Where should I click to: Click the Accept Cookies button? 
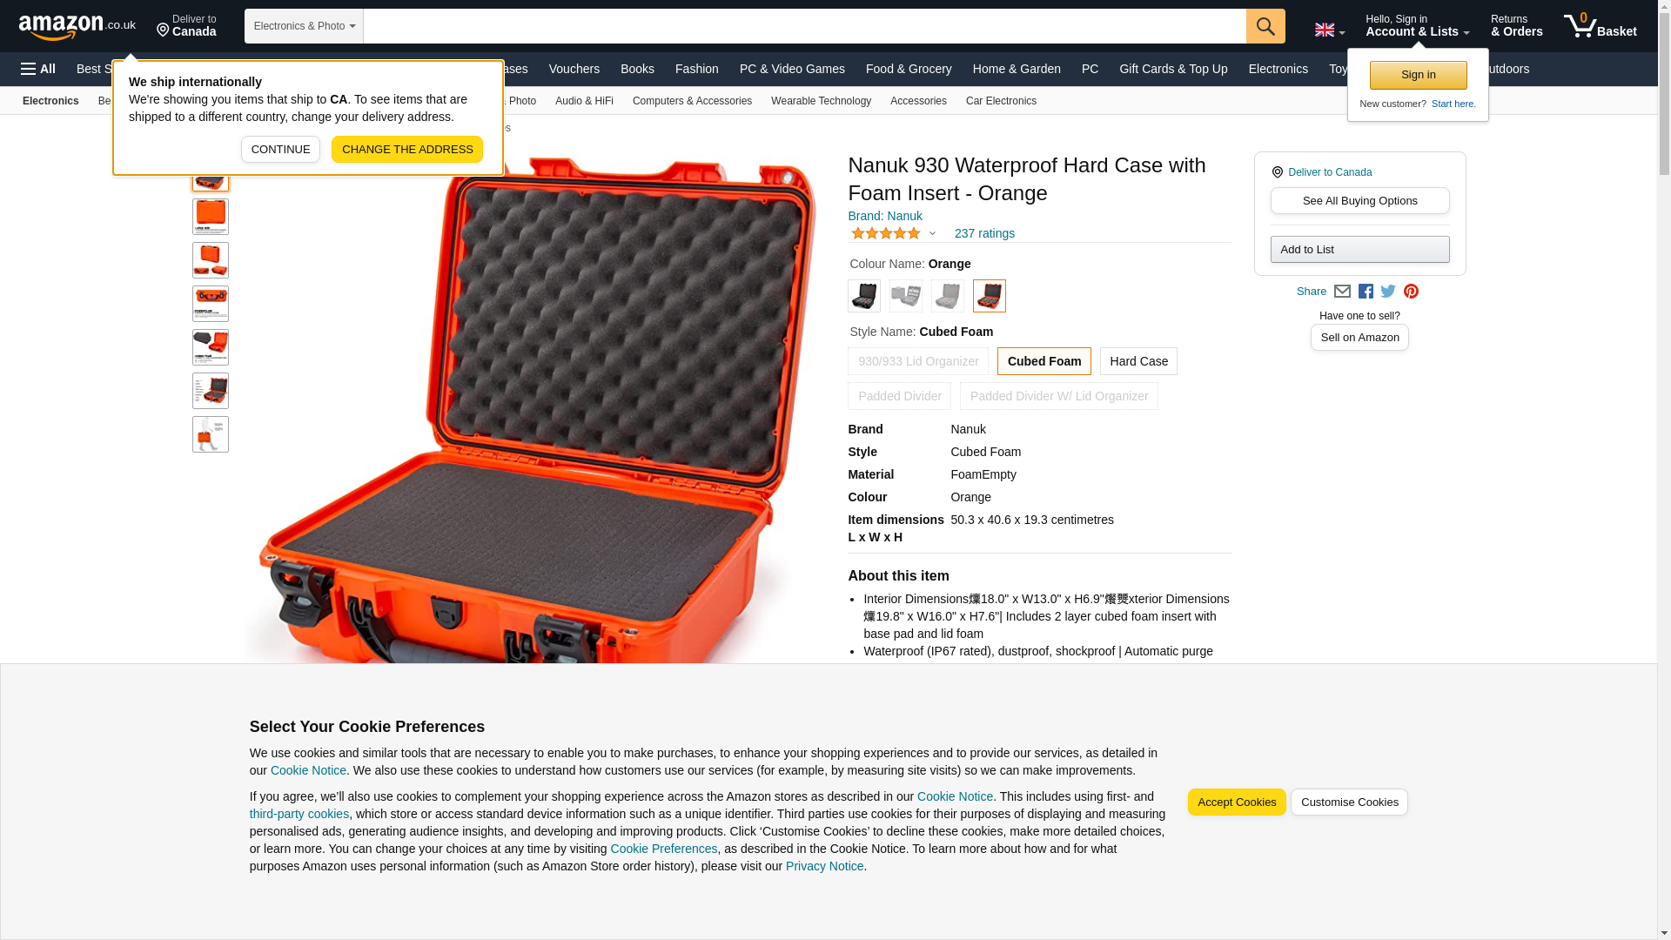[1237, 802]
